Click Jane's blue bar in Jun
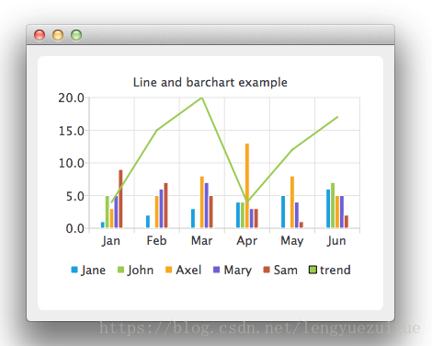 click(x=328, y=209)
